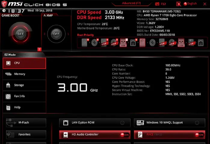
Task: Click the DDR Voltage 1.200V value
Action: [159, 27]
